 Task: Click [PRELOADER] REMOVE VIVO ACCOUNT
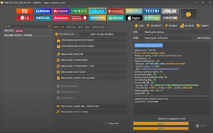coord(91,78)
